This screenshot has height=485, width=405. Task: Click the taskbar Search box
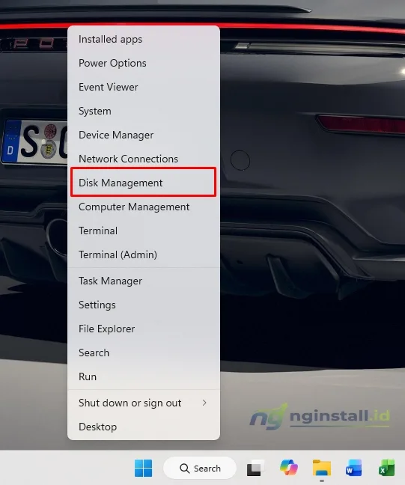pos(200,468)
